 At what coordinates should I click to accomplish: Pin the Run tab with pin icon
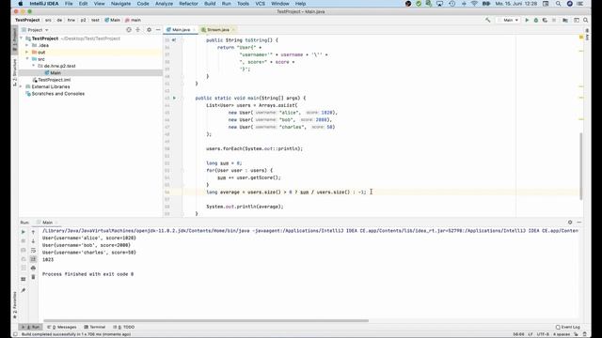coord(23,290)
